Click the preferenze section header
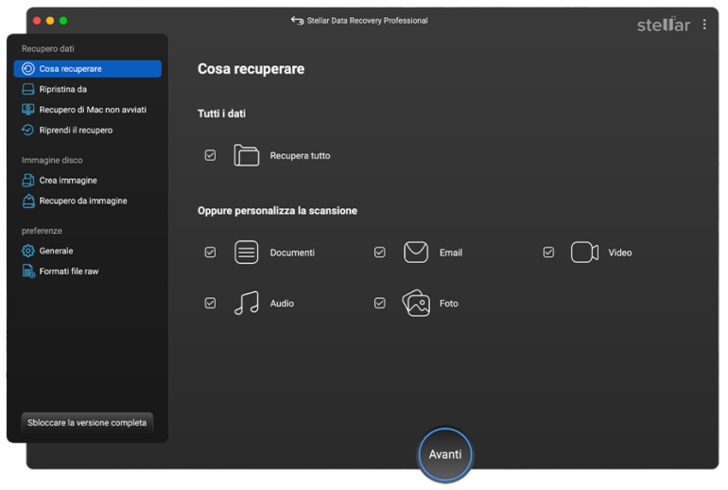This screenshot has height=490, width=728. coord(42,231)
